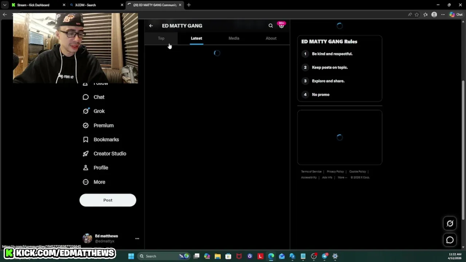The image size is (466, 262).
Task: Open browser settings and more menu
Action: (x=443, y=15)
